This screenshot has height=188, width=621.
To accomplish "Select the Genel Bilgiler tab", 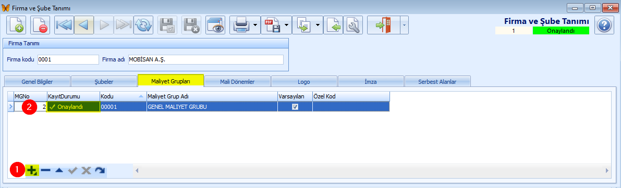I will tap(37, 82).
